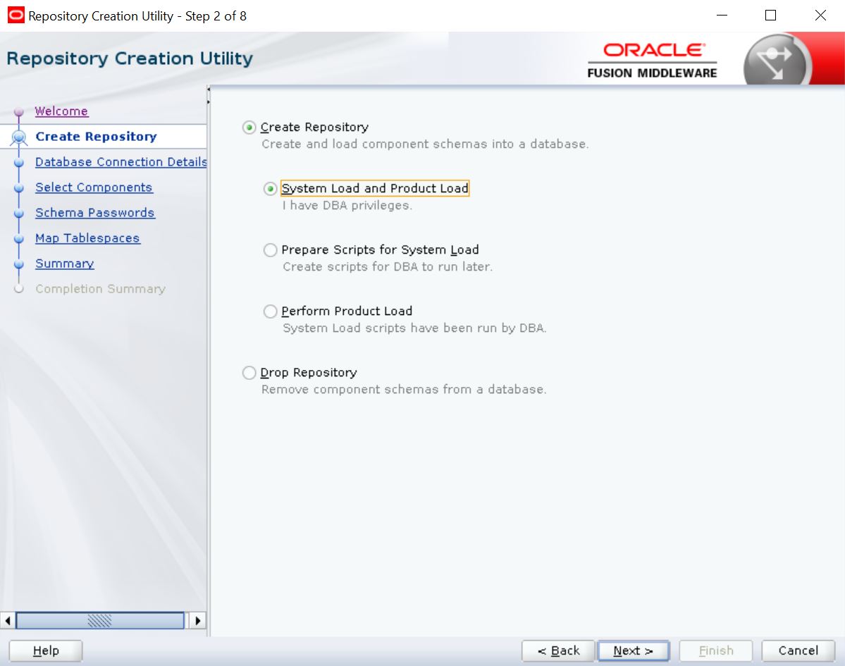Click 'Remove component schemas from a database.'
The image size is (845, 666).
click(x=404, y=390)
